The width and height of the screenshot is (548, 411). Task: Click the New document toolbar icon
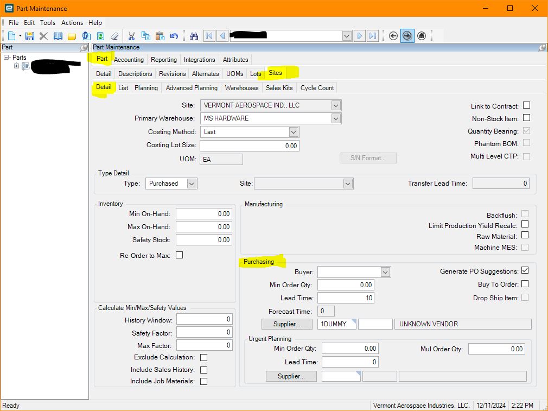11,36
